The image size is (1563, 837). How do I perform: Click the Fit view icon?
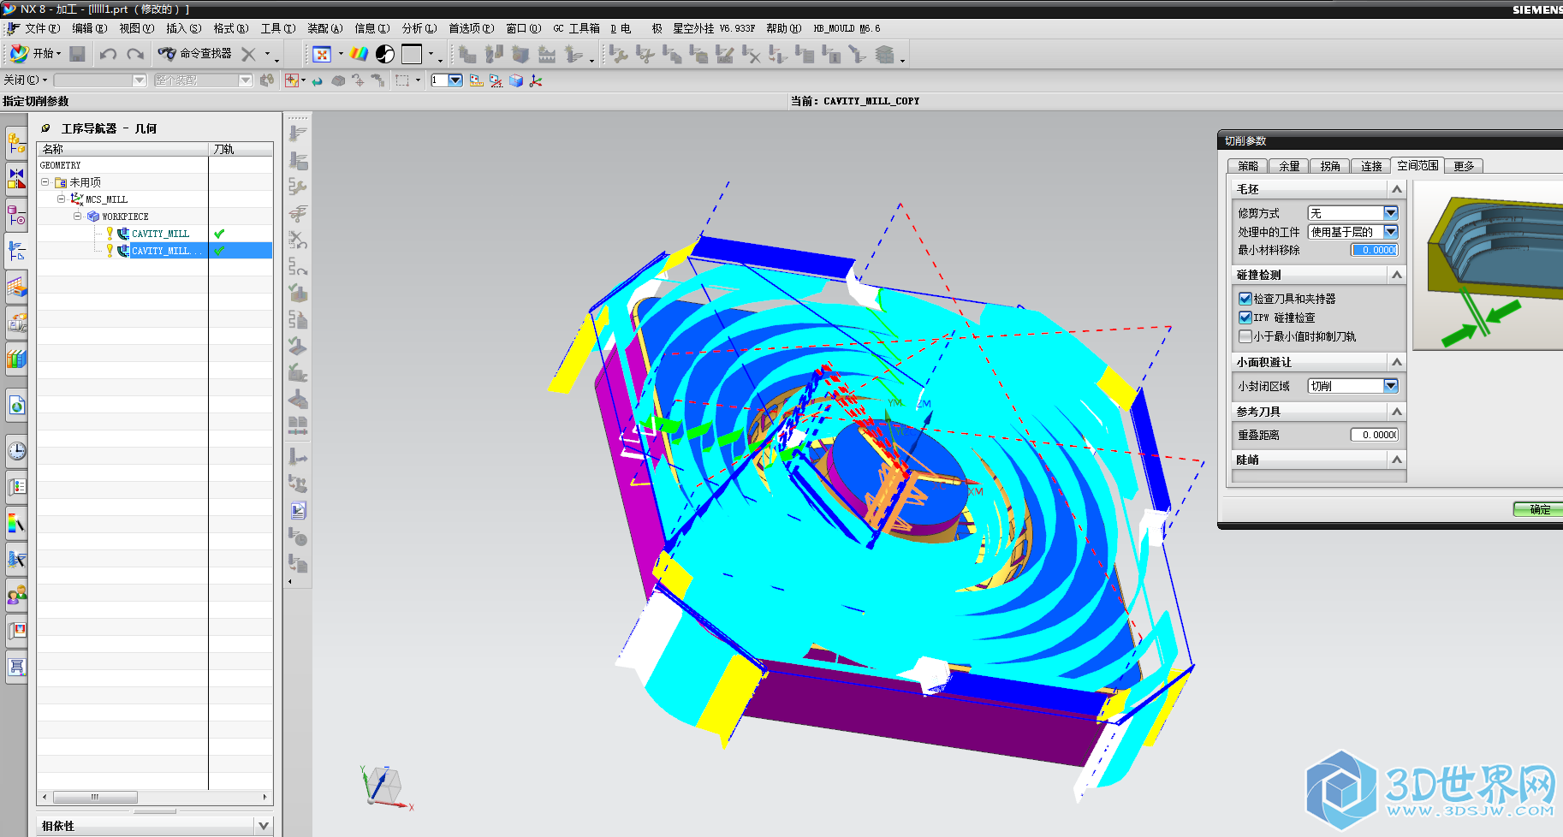tap(322, 54)
